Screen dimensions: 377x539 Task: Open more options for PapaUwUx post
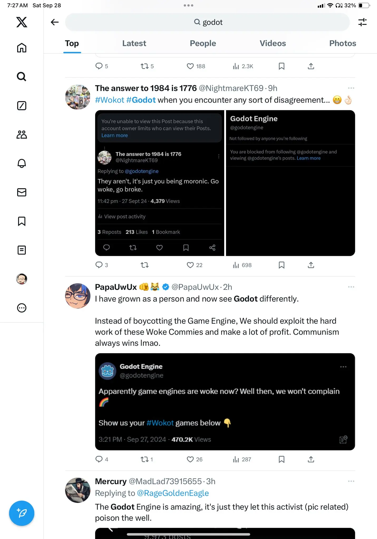[351, 287]
